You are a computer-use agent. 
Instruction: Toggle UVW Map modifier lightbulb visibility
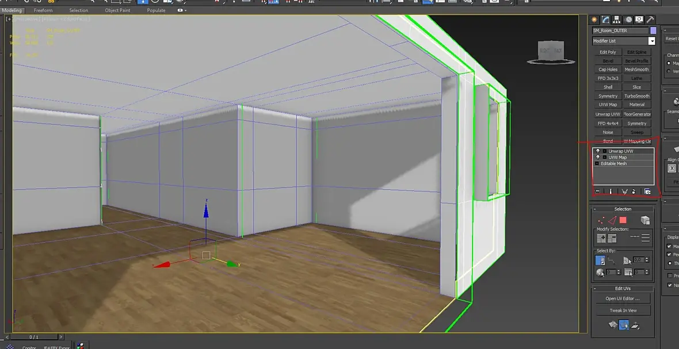(x=598, y=158)
